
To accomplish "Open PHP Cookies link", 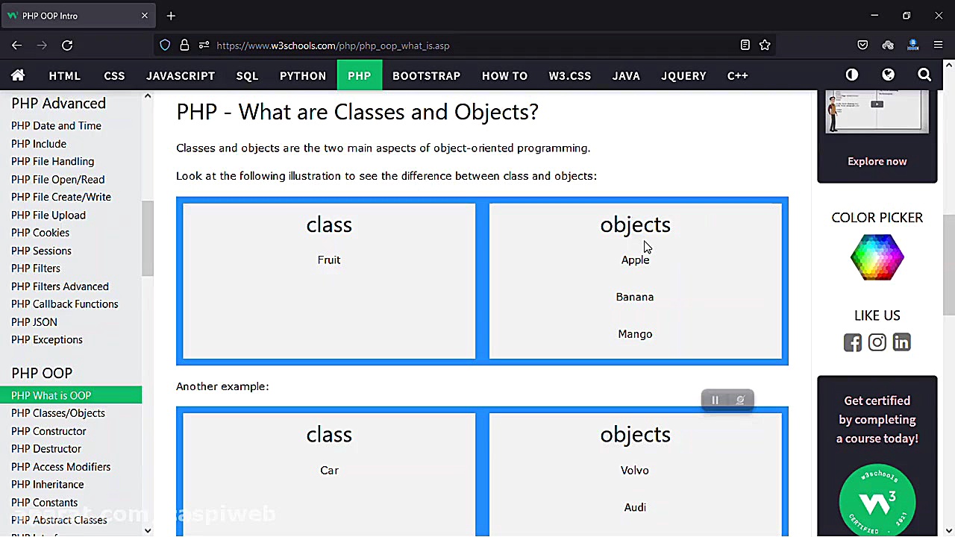I will tap(40, 233).
